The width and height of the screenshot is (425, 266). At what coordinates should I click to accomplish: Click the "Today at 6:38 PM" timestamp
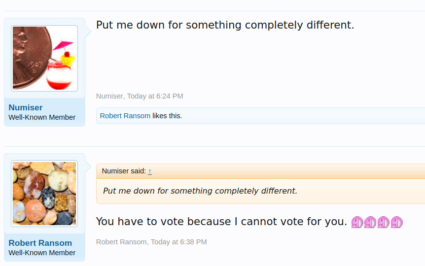pos(178,242)
